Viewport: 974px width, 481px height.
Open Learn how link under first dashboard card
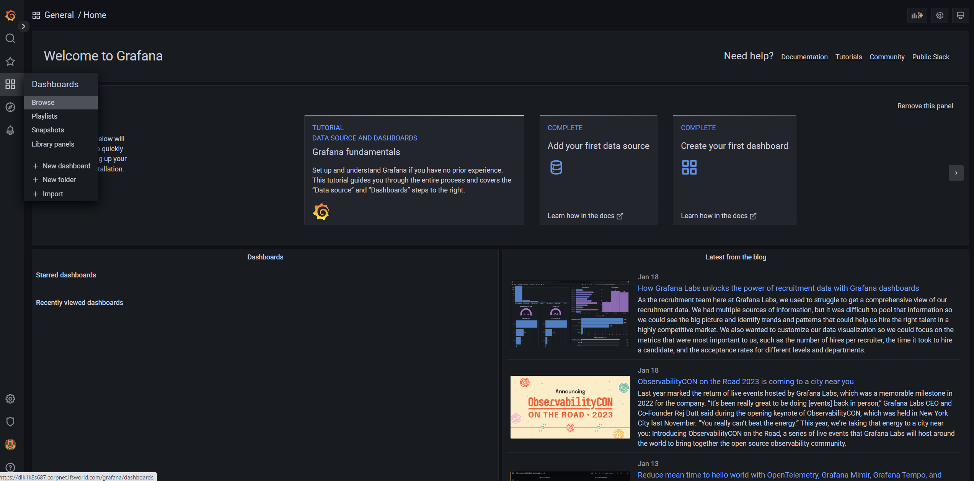718,216
